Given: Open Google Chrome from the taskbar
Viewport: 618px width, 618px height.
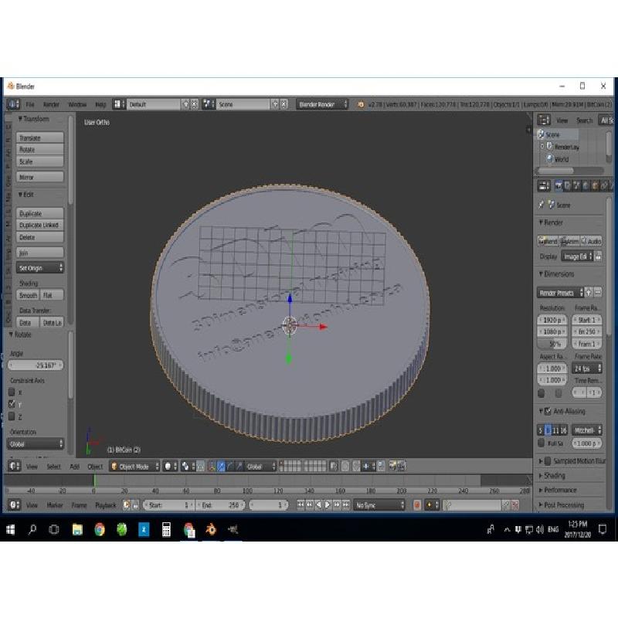Looking at the screenshot, I should [100, 529].
